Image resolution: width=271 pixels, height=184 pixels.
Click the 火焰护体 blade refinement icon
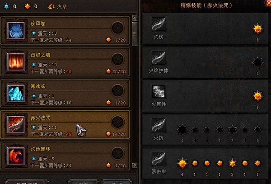click(159, 57)
